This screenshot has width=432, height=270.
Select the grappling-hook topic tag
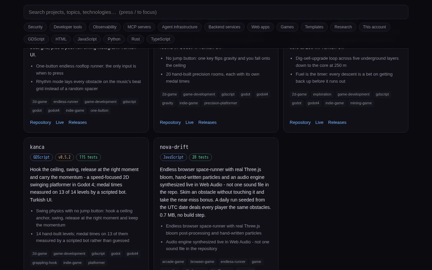tap(45, 263)
